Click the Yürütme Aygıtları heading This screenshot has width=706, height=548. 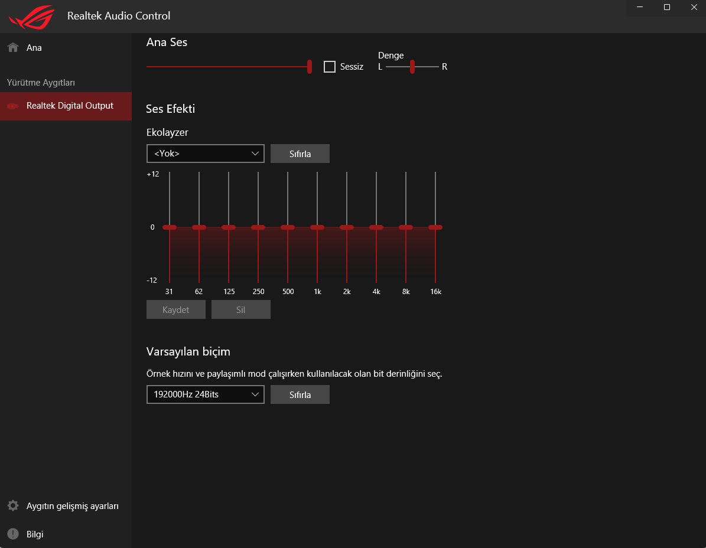[x=41, y=83]
